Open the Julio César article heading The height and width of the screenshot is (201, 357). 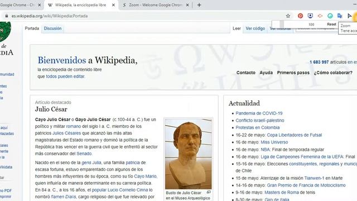click(51, 109)
